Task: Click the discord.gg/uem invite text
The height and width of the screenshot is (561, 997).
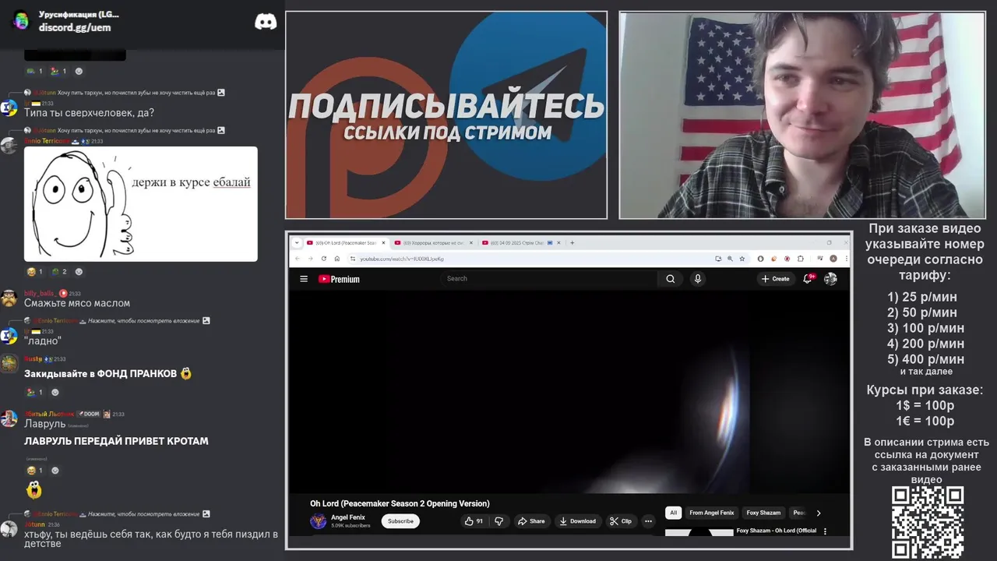Action: click(75, 27)
